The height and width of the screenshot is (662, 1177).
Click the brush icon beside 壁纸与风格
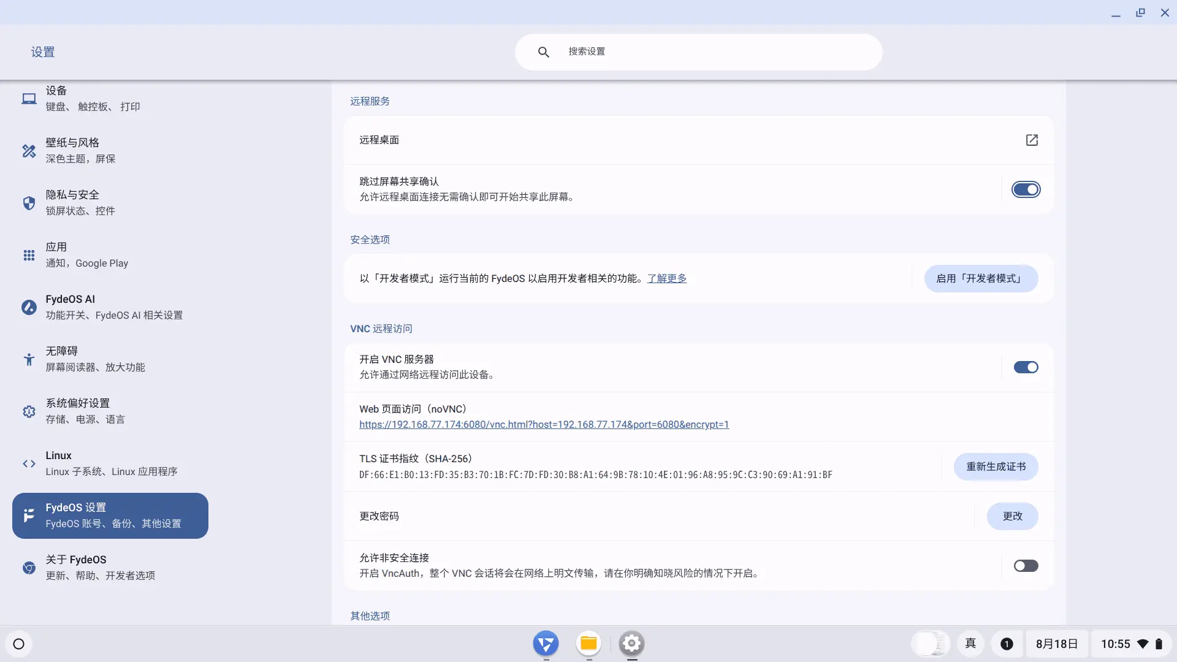pos(29,151)
